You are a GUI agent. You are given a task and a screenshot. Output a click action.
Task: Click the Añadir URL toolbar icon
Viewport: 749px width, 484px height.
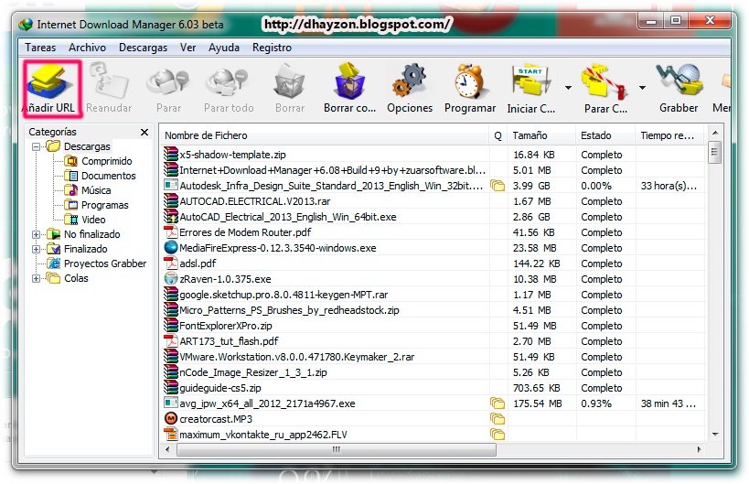click(49, 89)
